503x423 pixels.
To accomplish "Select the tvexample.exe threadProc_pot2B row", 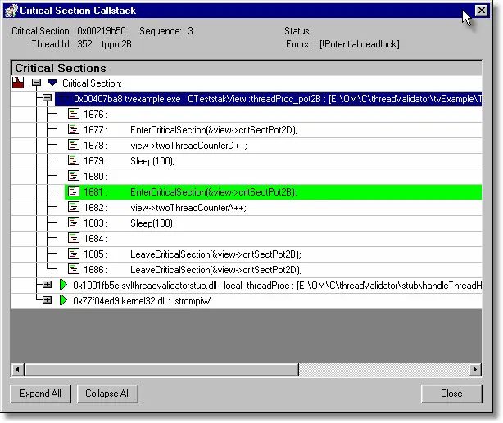I will [268, 99].
